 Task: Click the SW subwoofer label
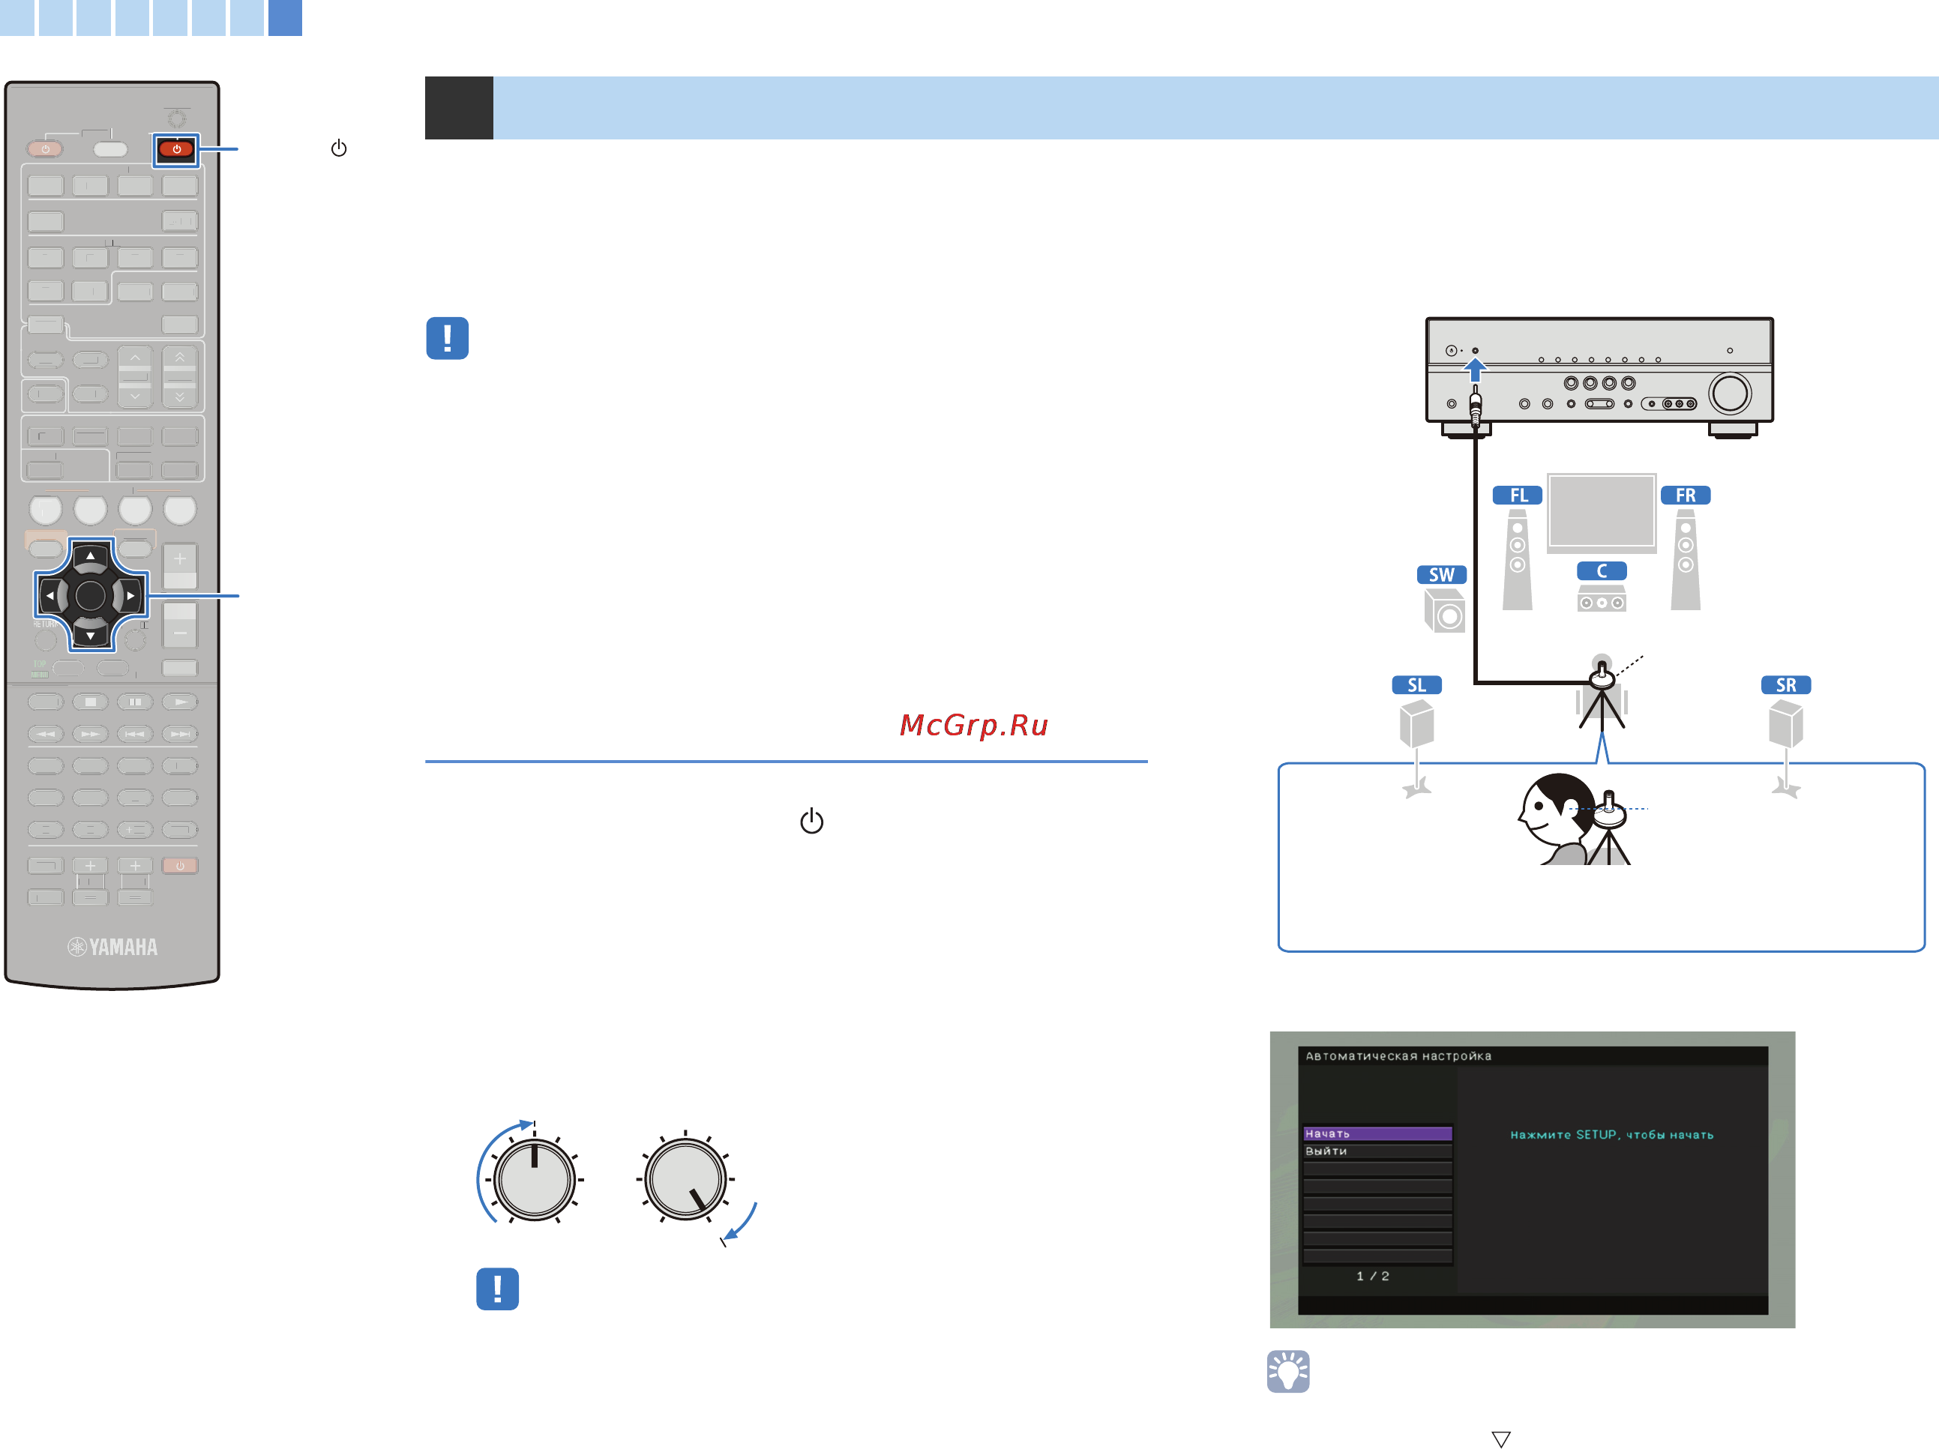(x=1442, y=574)
